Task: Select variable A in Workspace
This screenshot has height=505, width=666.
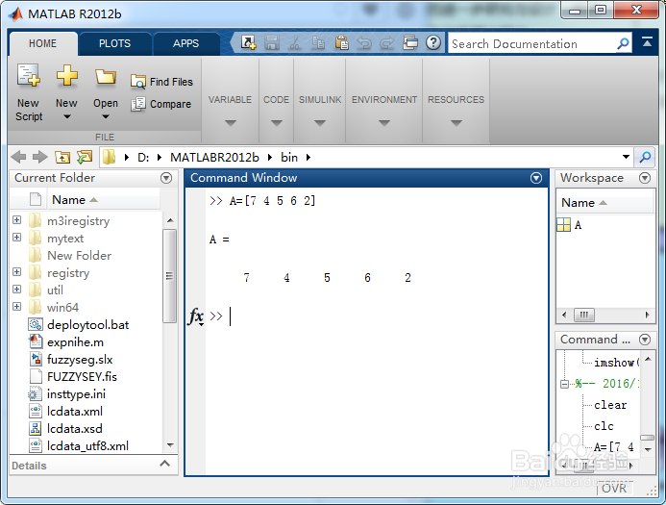Action: pyautogui.click(x=578, y=225)
